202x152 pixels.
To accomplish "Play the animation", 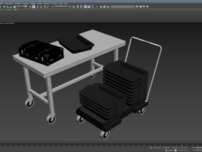I will click(x=199, y=148).
